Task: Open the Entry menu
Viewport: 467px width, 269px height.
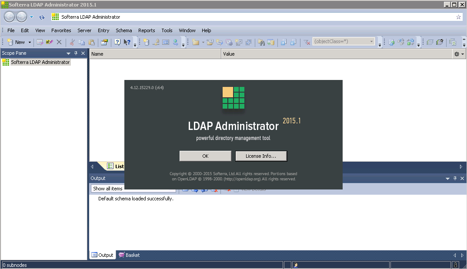Action: point(103,30)
